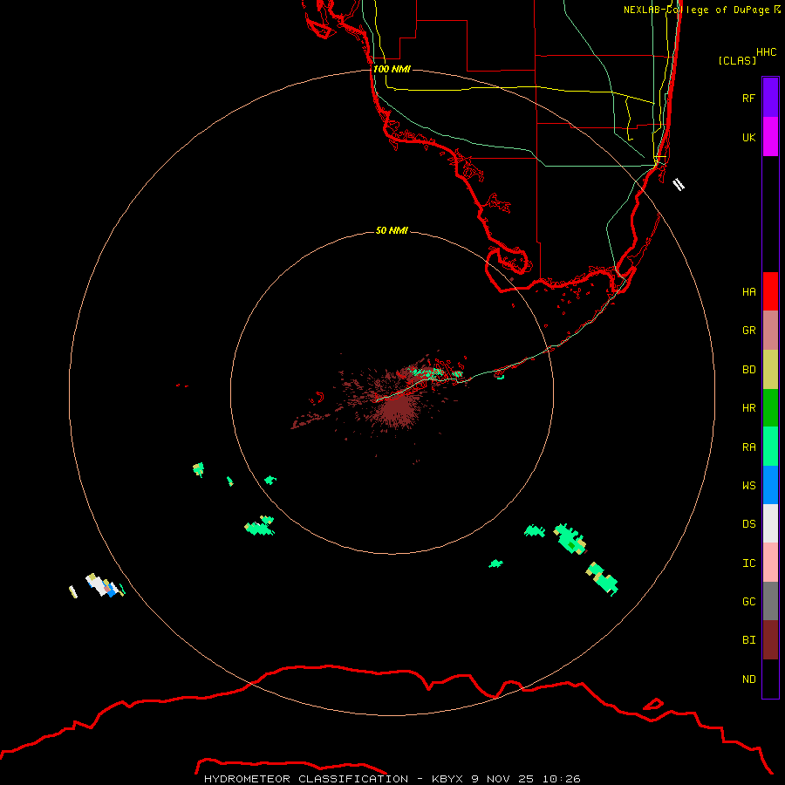Click the BD legend label
Screen dimensions: 785x785
point(748,370)
